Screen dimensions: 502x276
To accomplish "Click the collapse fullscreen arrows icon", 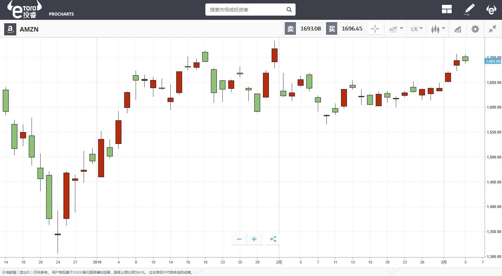I will pos(493,29).
